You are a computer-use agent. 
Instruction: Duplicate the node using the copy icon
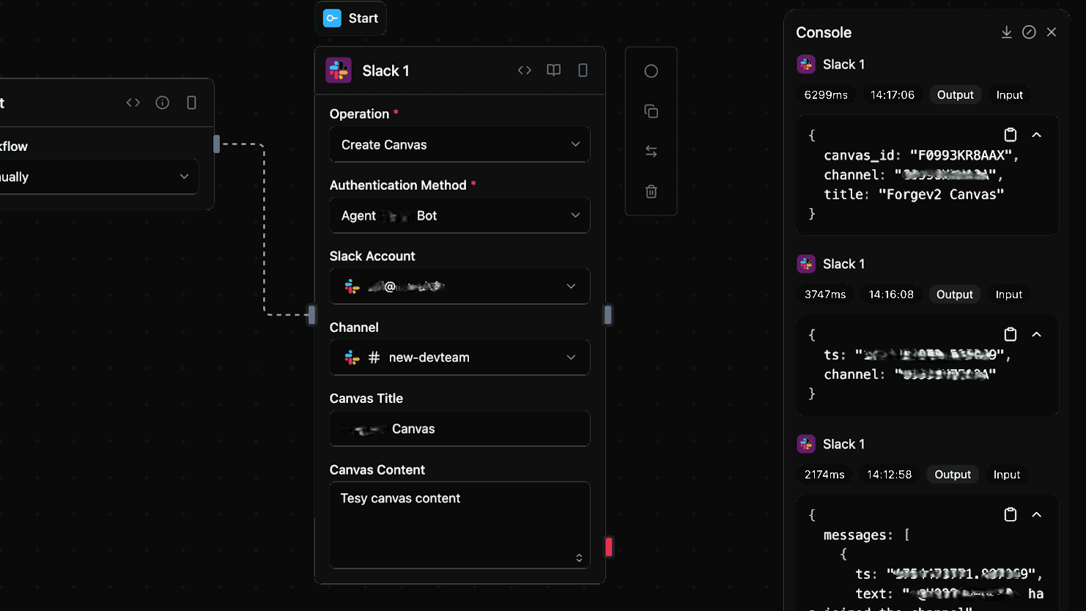tap(651, 111)
